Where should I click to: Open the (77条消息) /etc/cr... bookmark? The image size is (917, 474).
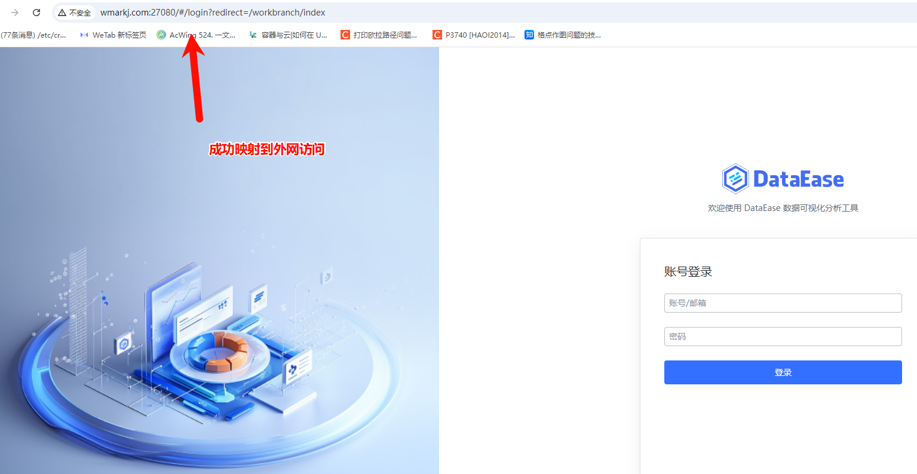pos(33,35)
